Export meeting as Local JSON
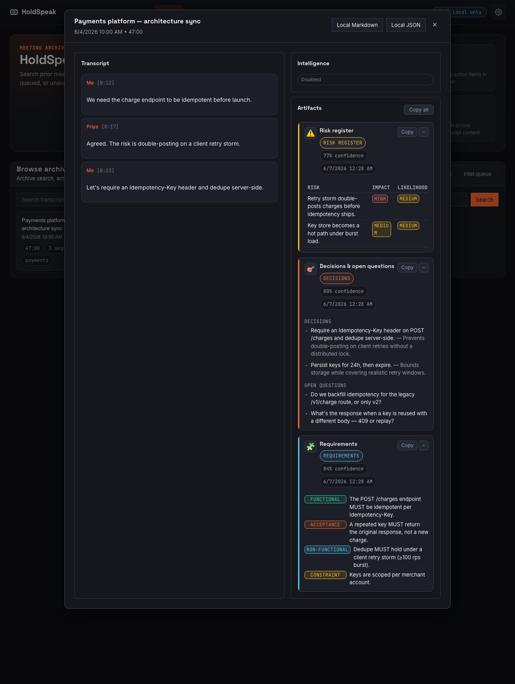The height and width of the screenshot is (684, 515). [406, 25]
